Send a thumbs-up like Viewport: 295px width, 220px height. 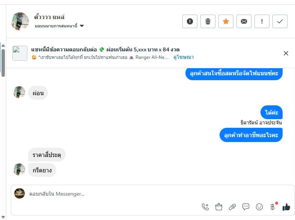coord(286,207)
